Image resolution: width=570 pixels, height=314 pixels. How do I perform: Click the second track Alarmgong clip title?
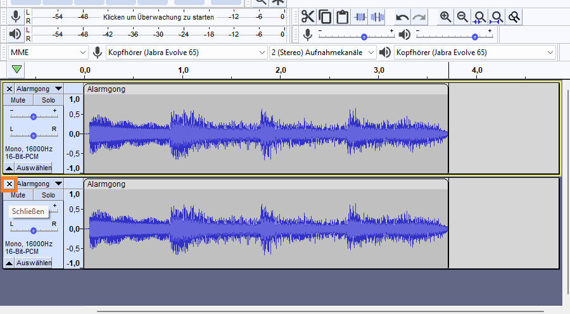106,184
